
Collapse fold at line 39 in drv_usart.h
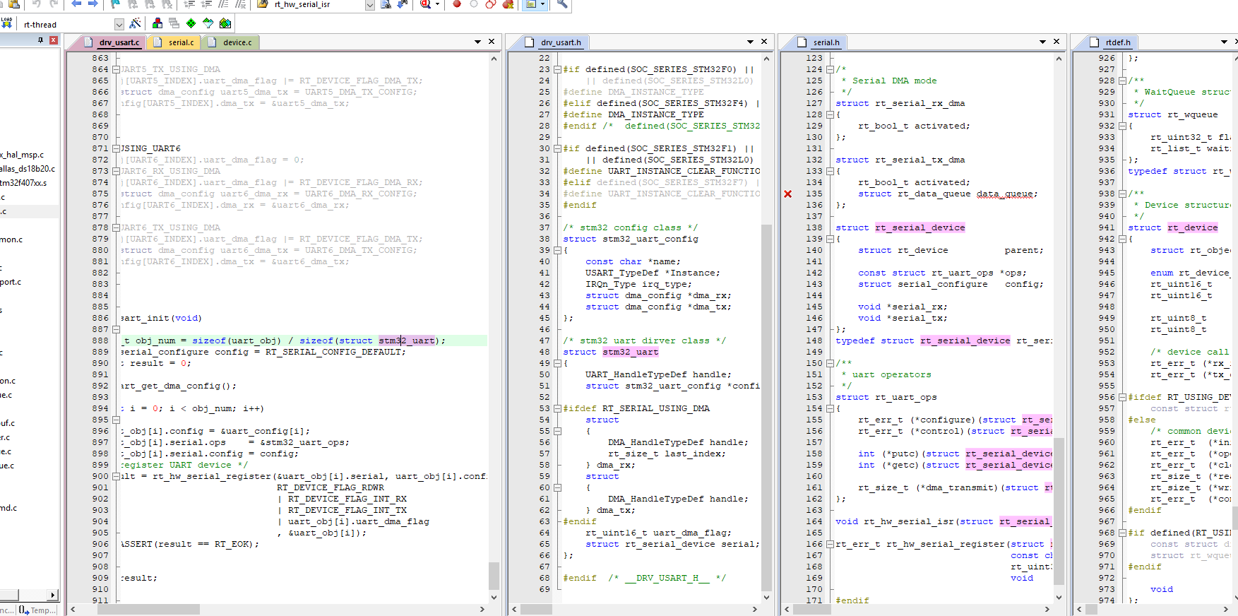[556, 250]
